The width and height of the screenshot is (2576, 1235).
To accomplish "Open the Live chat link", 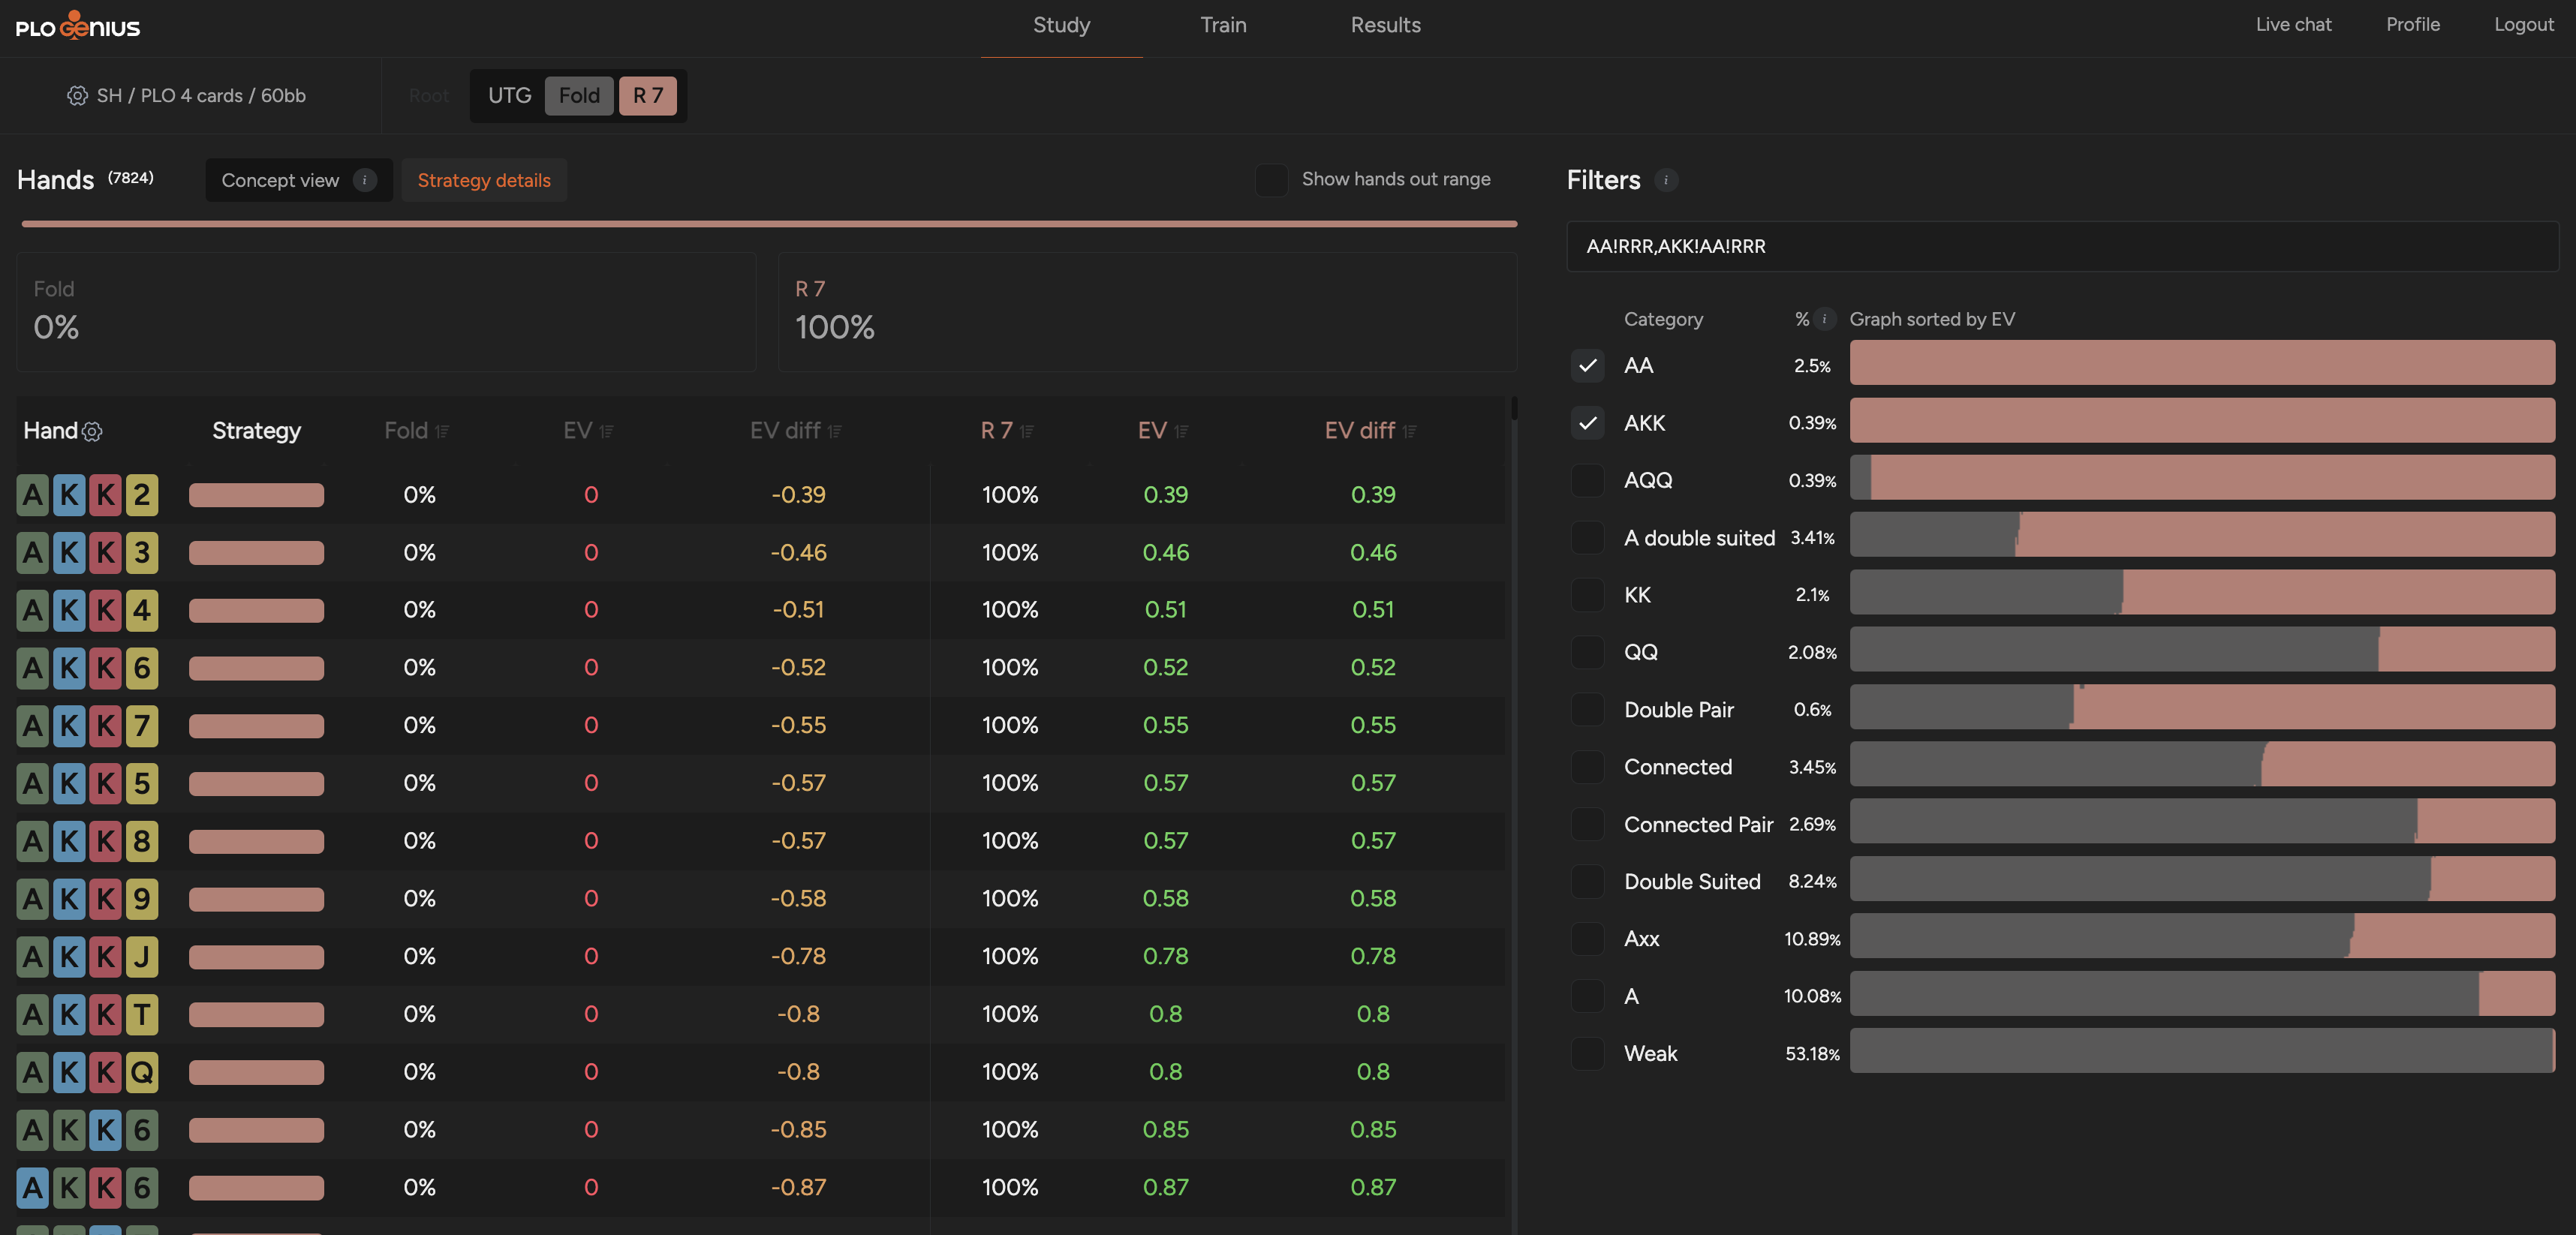I will point(2293,25).
